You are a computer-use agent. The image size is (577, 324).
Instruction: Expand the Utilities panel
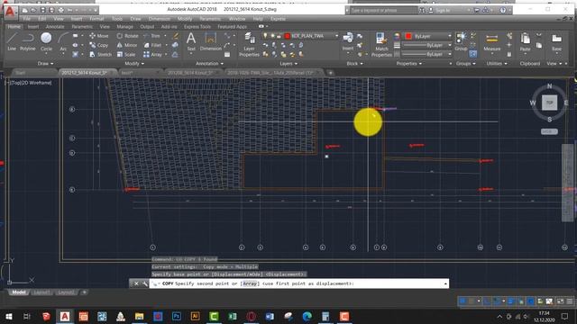[x=497, y=64]
